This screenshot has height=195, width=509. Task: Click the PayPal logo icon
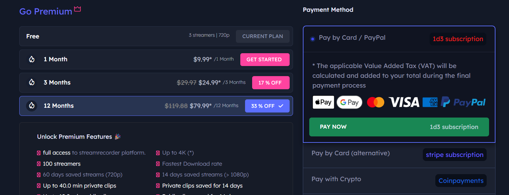[x=463, y=102]
